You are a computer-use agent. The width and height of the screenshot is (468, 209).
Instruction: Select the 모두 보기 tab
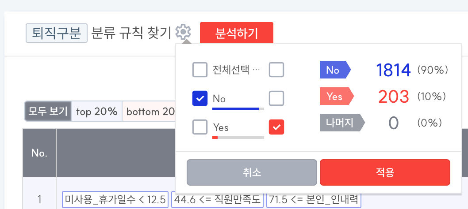(x=48, y=111)
